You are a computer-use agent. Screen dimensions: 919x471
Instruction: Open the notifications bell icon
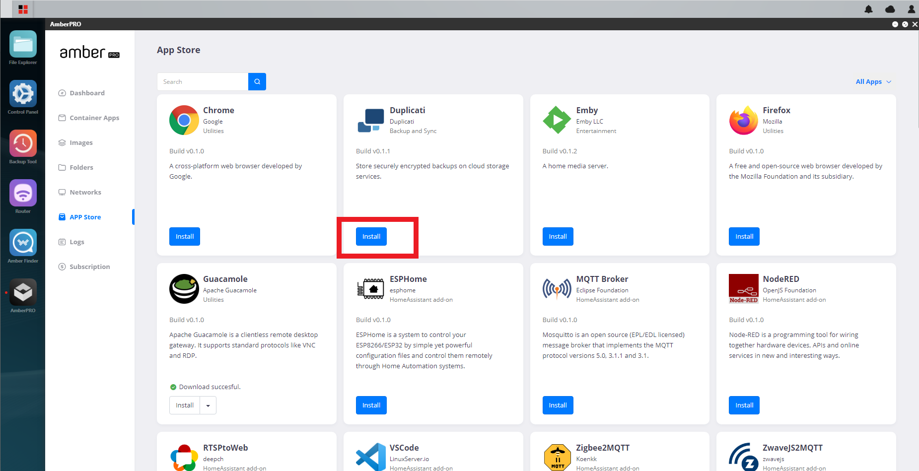(868, 9)
